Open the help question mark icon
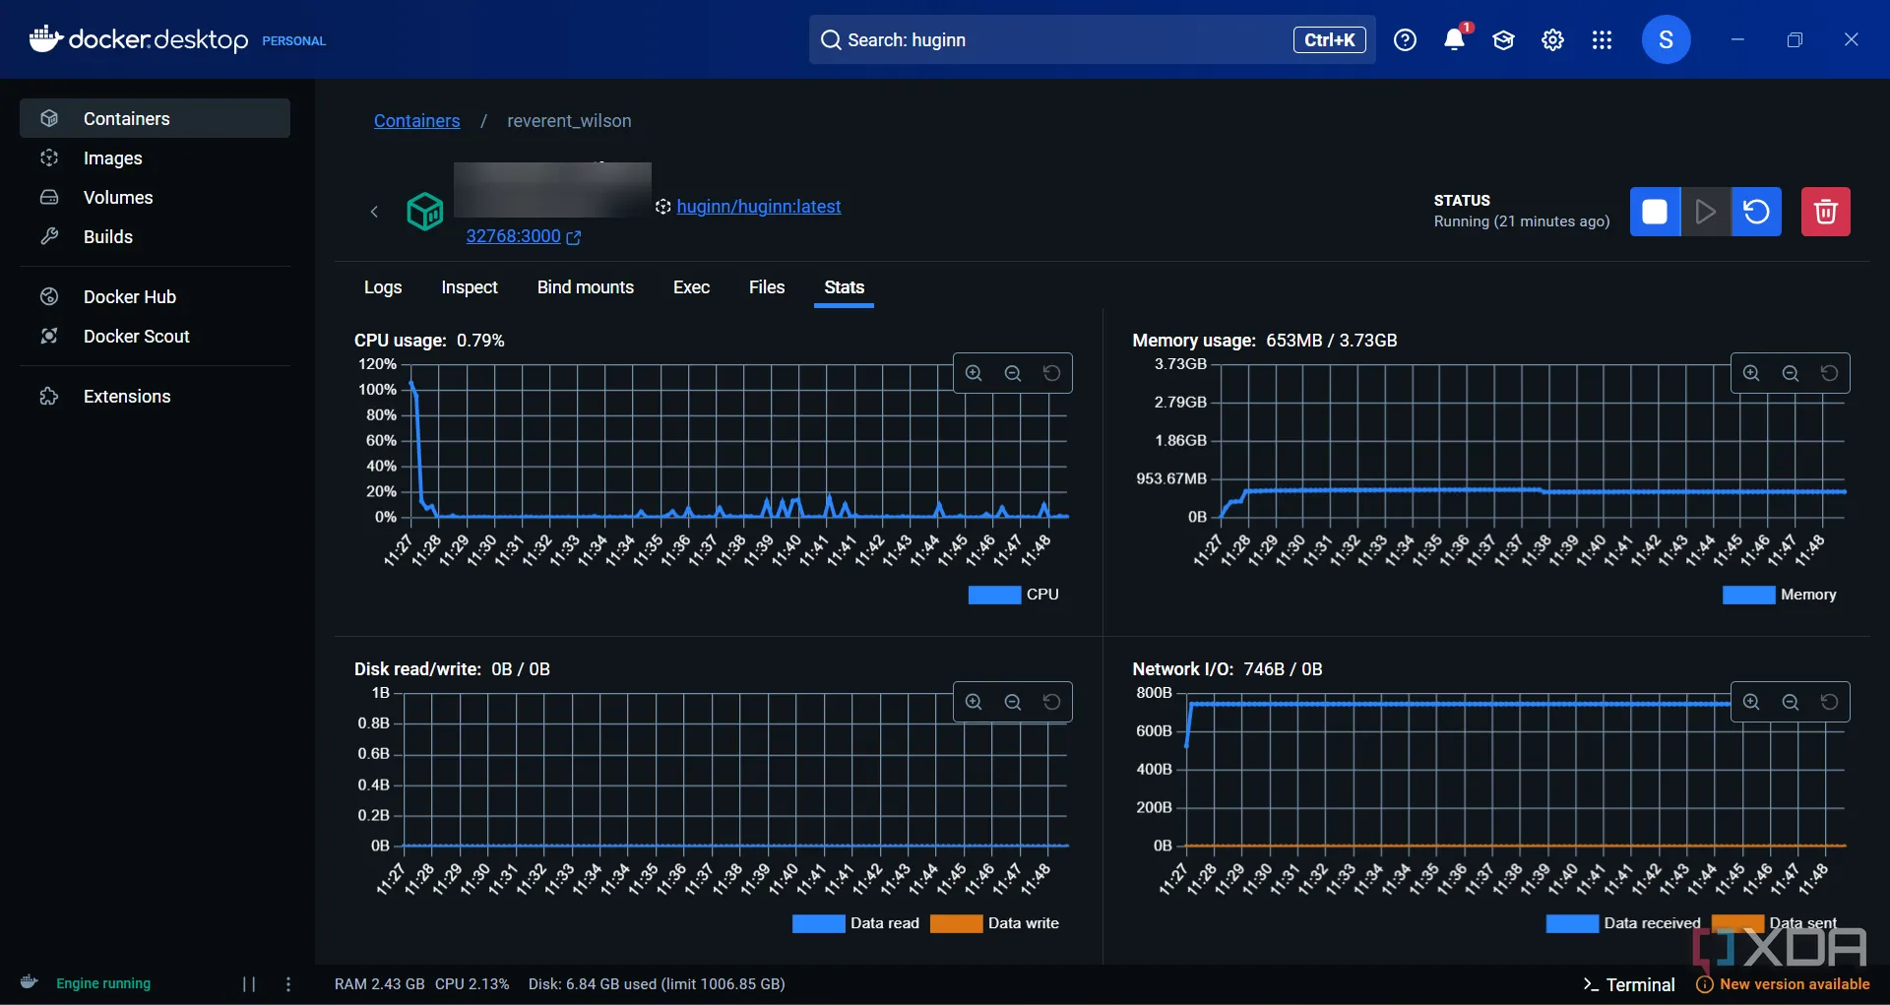 pos(1405,39)
